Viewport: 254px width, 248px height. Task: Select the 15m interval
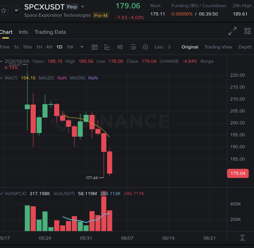[x=27, y=47]
